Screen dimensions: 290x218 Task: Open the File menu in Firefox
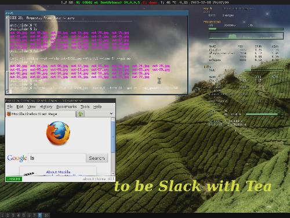click(x=10, y=106)
